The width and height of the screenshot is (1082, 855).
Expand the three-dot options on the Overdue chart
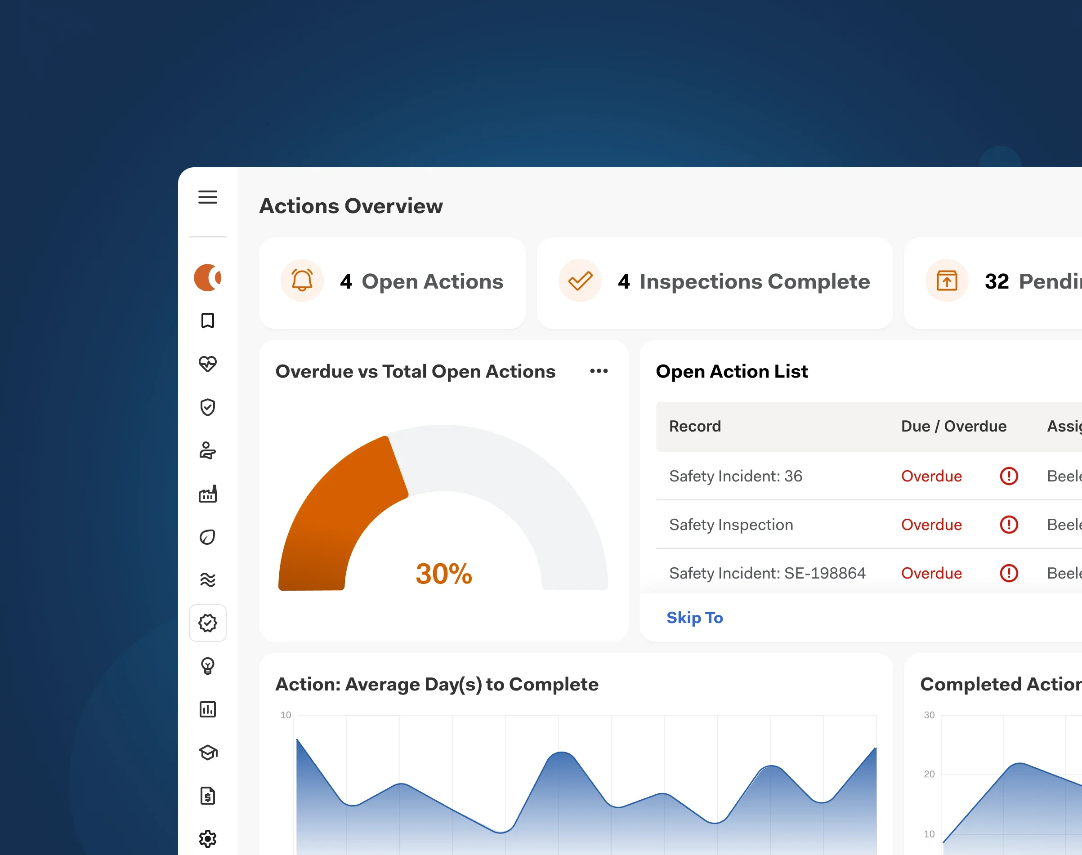pos(599,371)
